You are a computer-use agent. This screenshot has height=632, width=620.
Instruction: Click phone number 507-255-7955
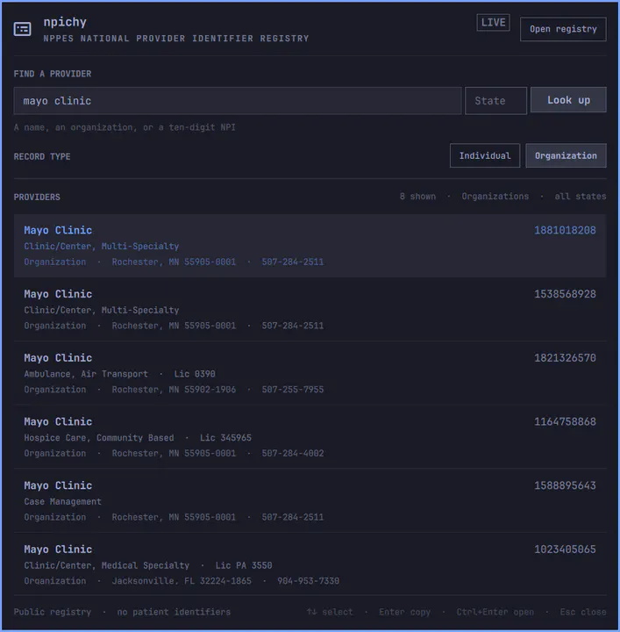[x=293, y=390]
